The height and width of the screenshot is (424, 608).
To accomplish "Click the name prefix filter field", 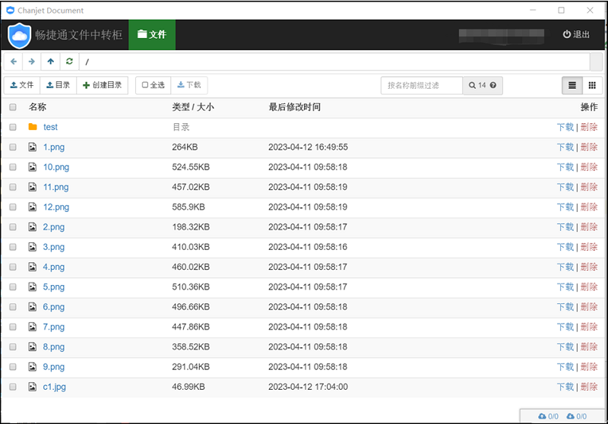I will [x=422, y=85].
